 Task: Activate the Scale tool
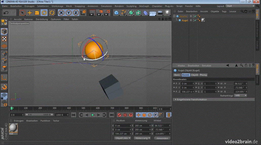pos(37,13)
